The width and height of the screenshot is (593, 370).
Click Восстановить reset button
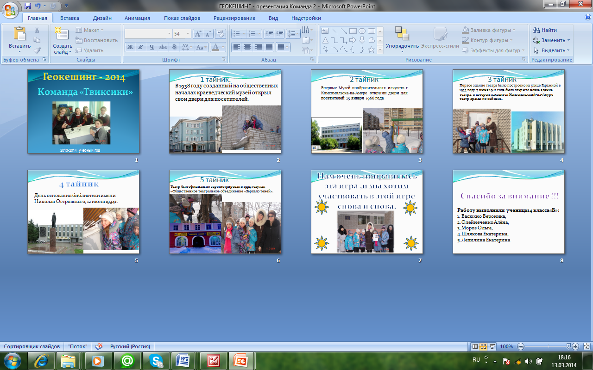(x=96, y=40)
